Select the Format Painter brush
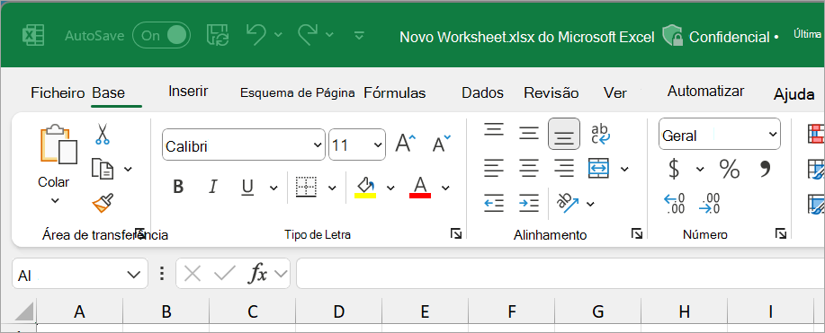Image resolution: width=825 pixels, height=333 pixels. pos(103,203)
